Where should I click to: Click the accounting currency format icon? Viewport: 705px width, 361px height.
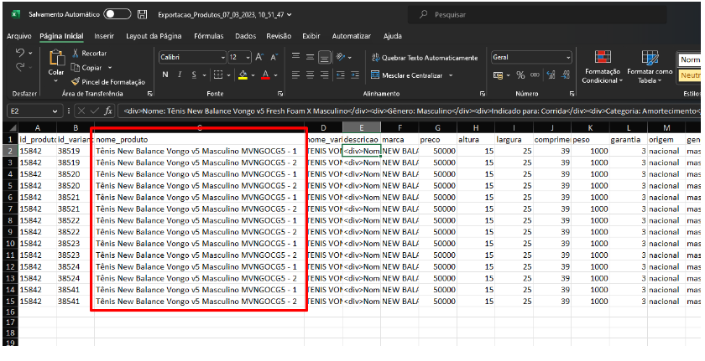[x=498, y=75]
